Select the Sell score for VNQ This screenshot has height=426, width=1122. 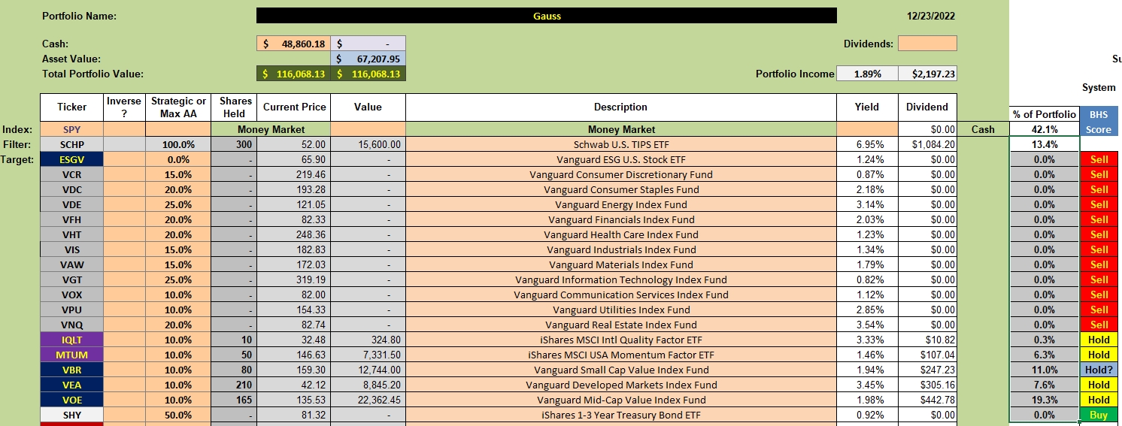[x=1099, y=325]
